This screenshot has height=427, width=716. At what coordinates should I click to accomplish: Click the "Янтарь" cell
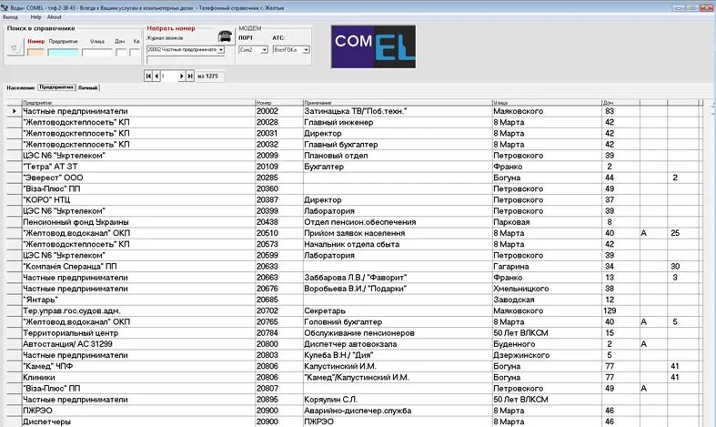pos(138,300)
